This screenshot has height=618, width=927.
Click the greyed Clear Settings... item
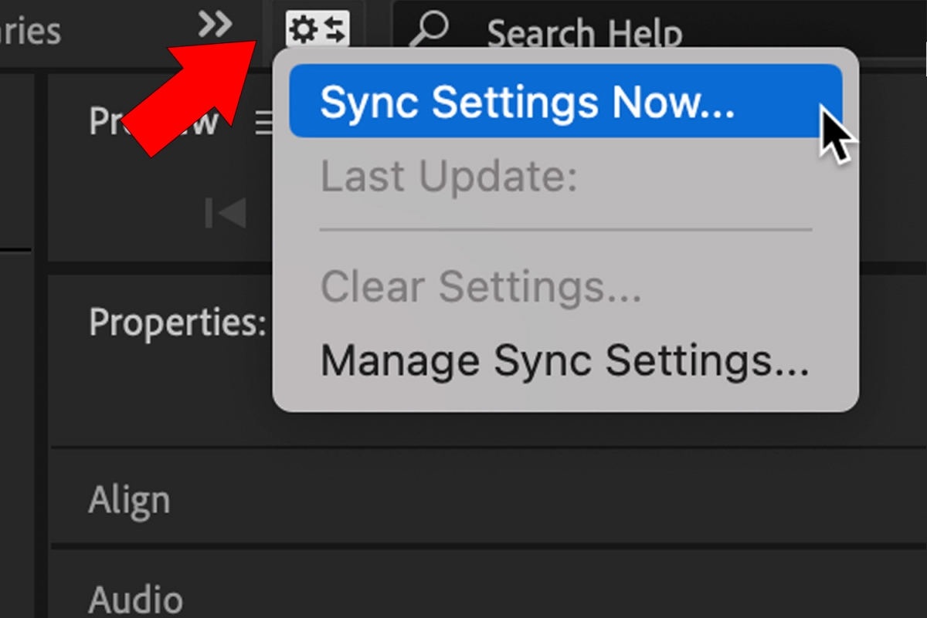(480, 287)
